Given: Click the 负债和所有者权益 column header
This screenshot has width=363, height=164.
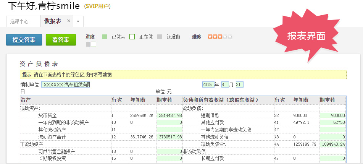Looking at the screenshot, I should (x=221, y=100).
